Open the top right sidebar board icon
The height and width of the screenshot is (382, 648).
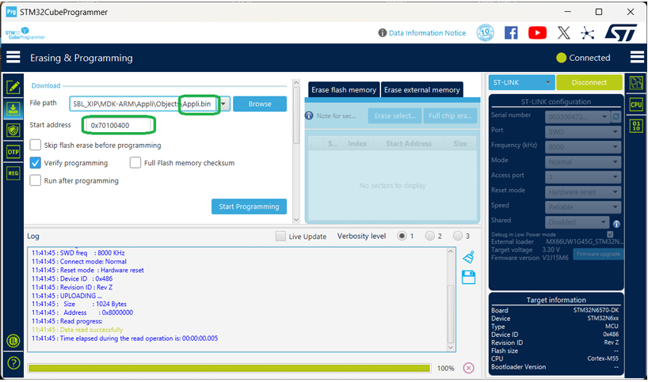pyautogui.click(x=636, y=83)
